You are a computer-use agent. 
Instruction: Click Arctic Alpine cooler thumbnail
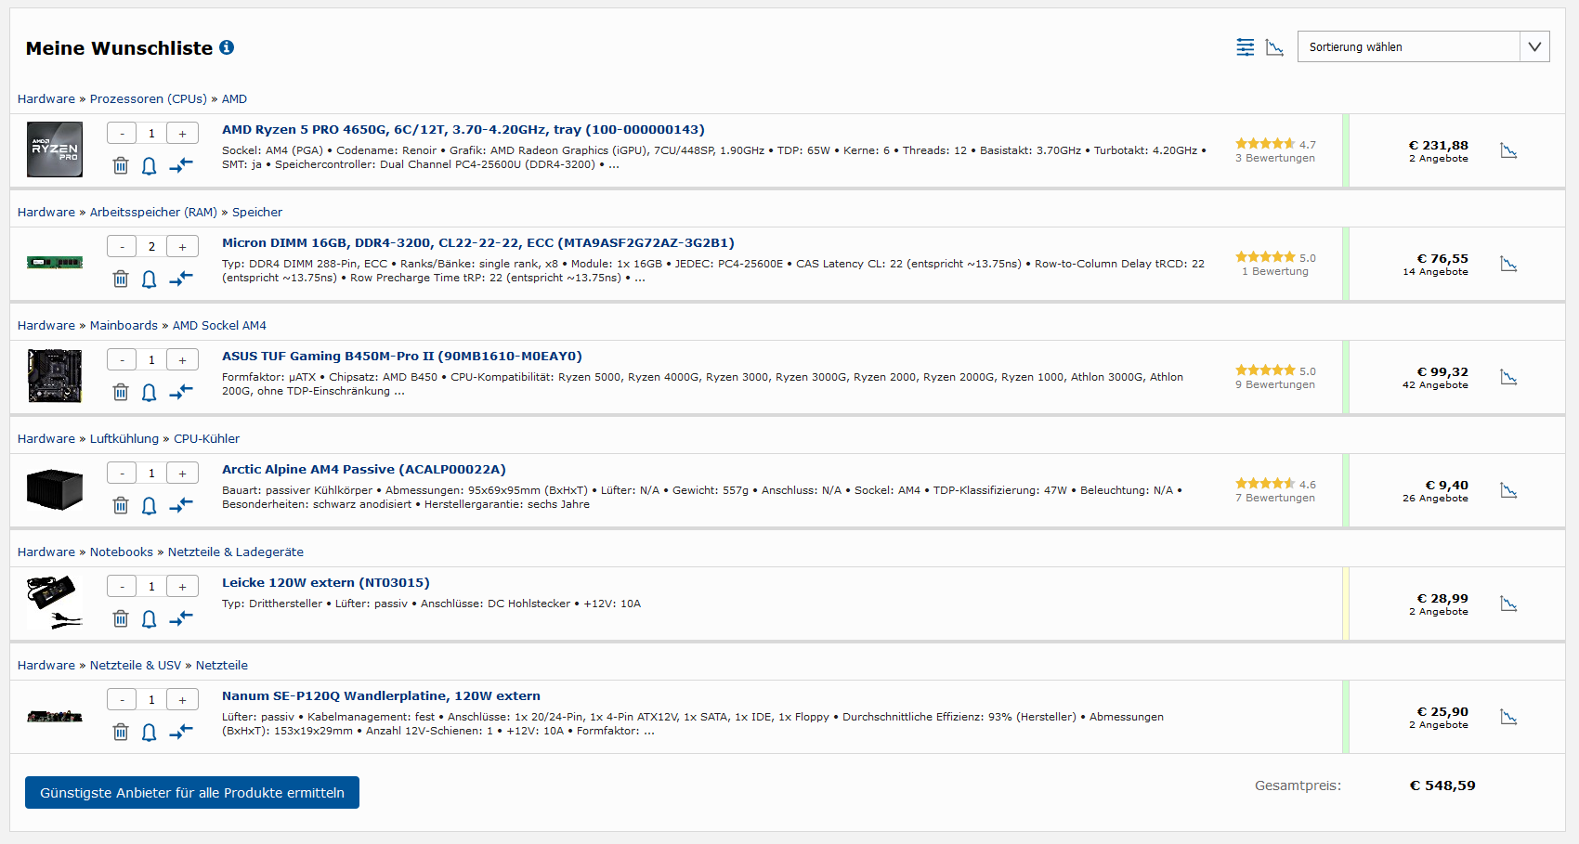pyautogui.click(x=55, y=489)
